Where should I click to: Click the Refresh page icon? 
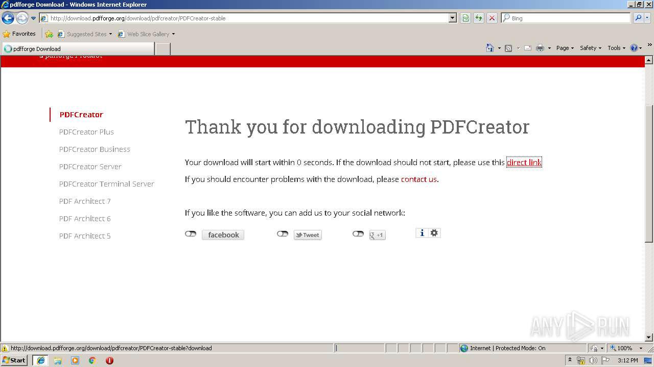tap(479, 18)
